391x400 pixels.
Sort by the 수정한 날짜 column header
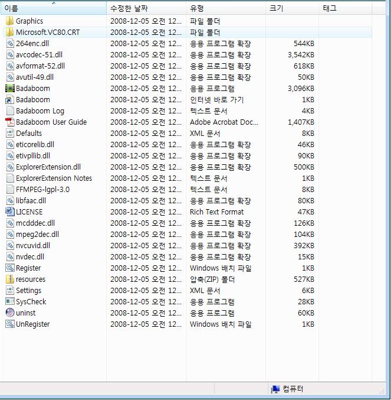146,8
